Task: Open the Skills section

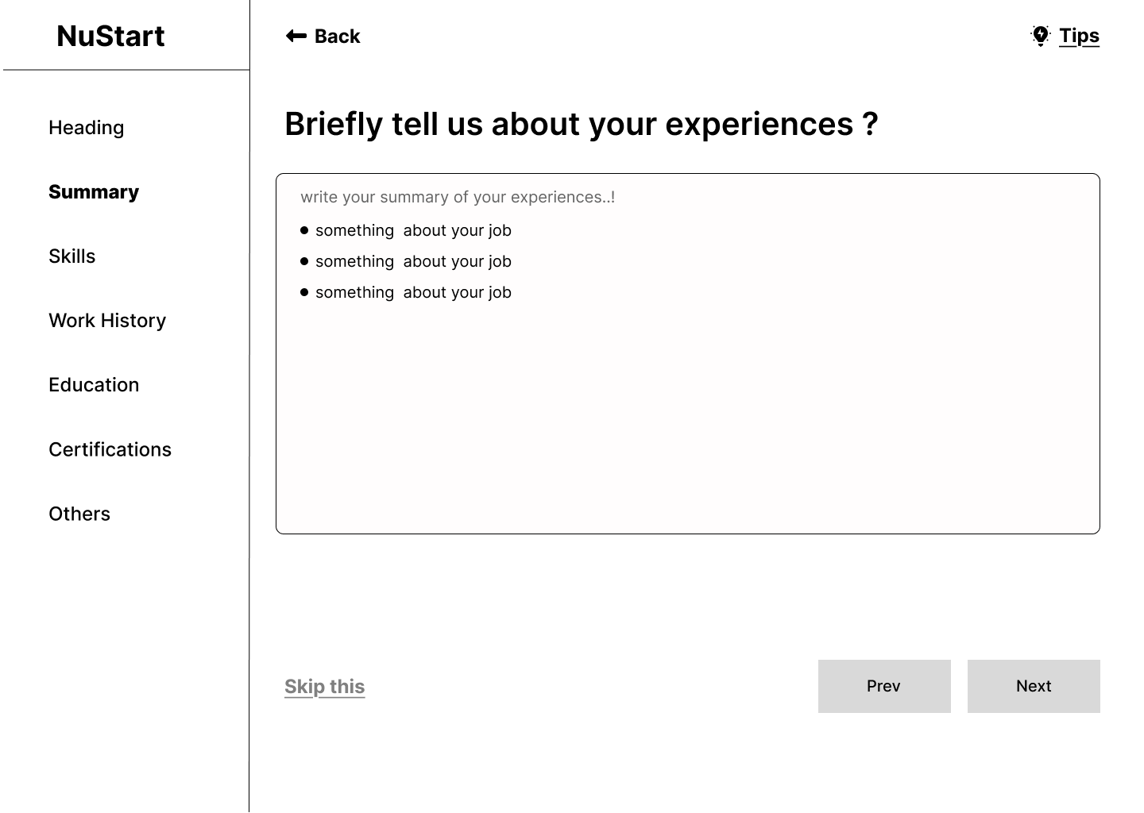Action: pos(72,256)
